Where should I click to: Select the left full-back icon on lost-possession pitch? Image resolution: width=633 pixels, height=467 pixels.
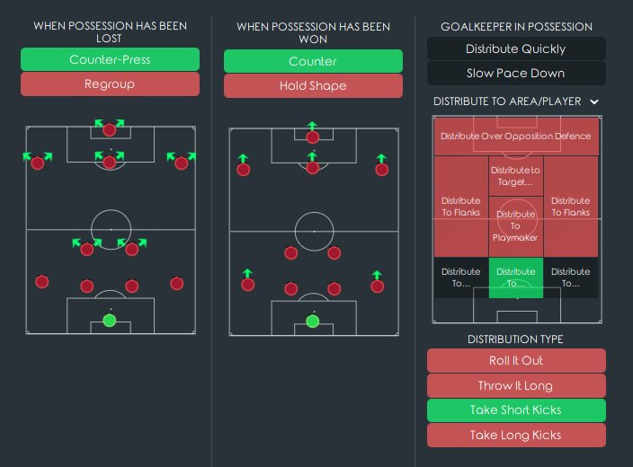click(42, 281)
